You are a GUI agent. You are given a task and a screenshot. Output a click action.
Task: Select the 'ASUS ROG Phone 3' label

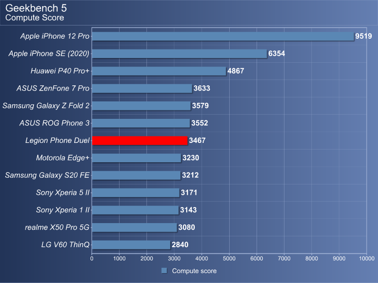[54, 123]
